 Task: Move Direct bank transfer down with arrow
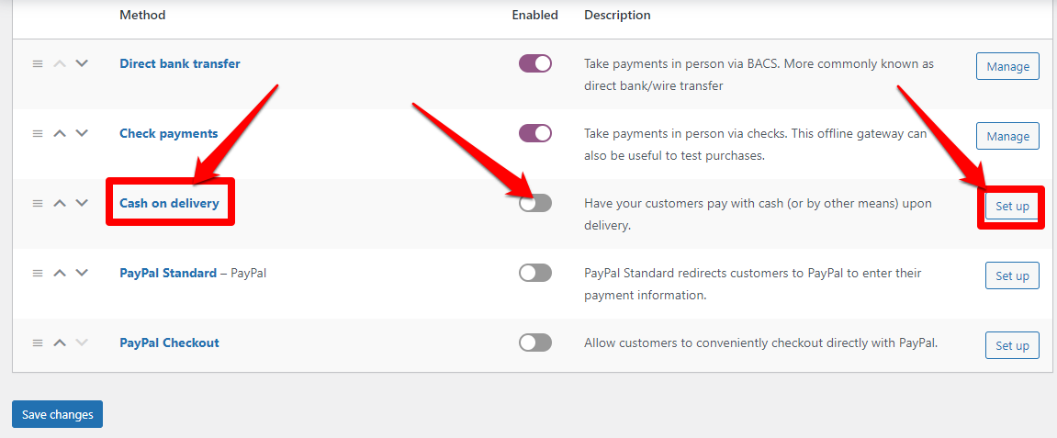tap(82, 64)
